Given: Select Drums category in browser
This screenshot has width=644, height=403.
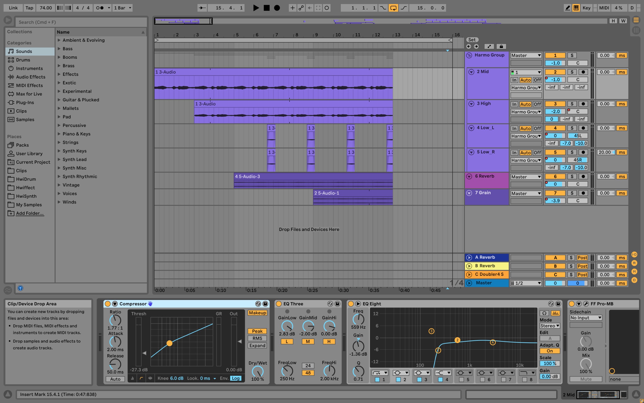Looking at the screenshot, I should pyautogui.click(x=23, y=60).
